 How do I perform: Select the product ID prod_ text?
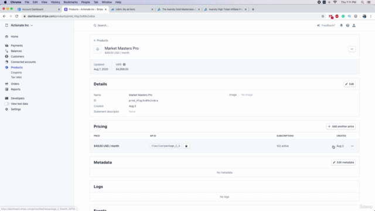click(143, 101)
